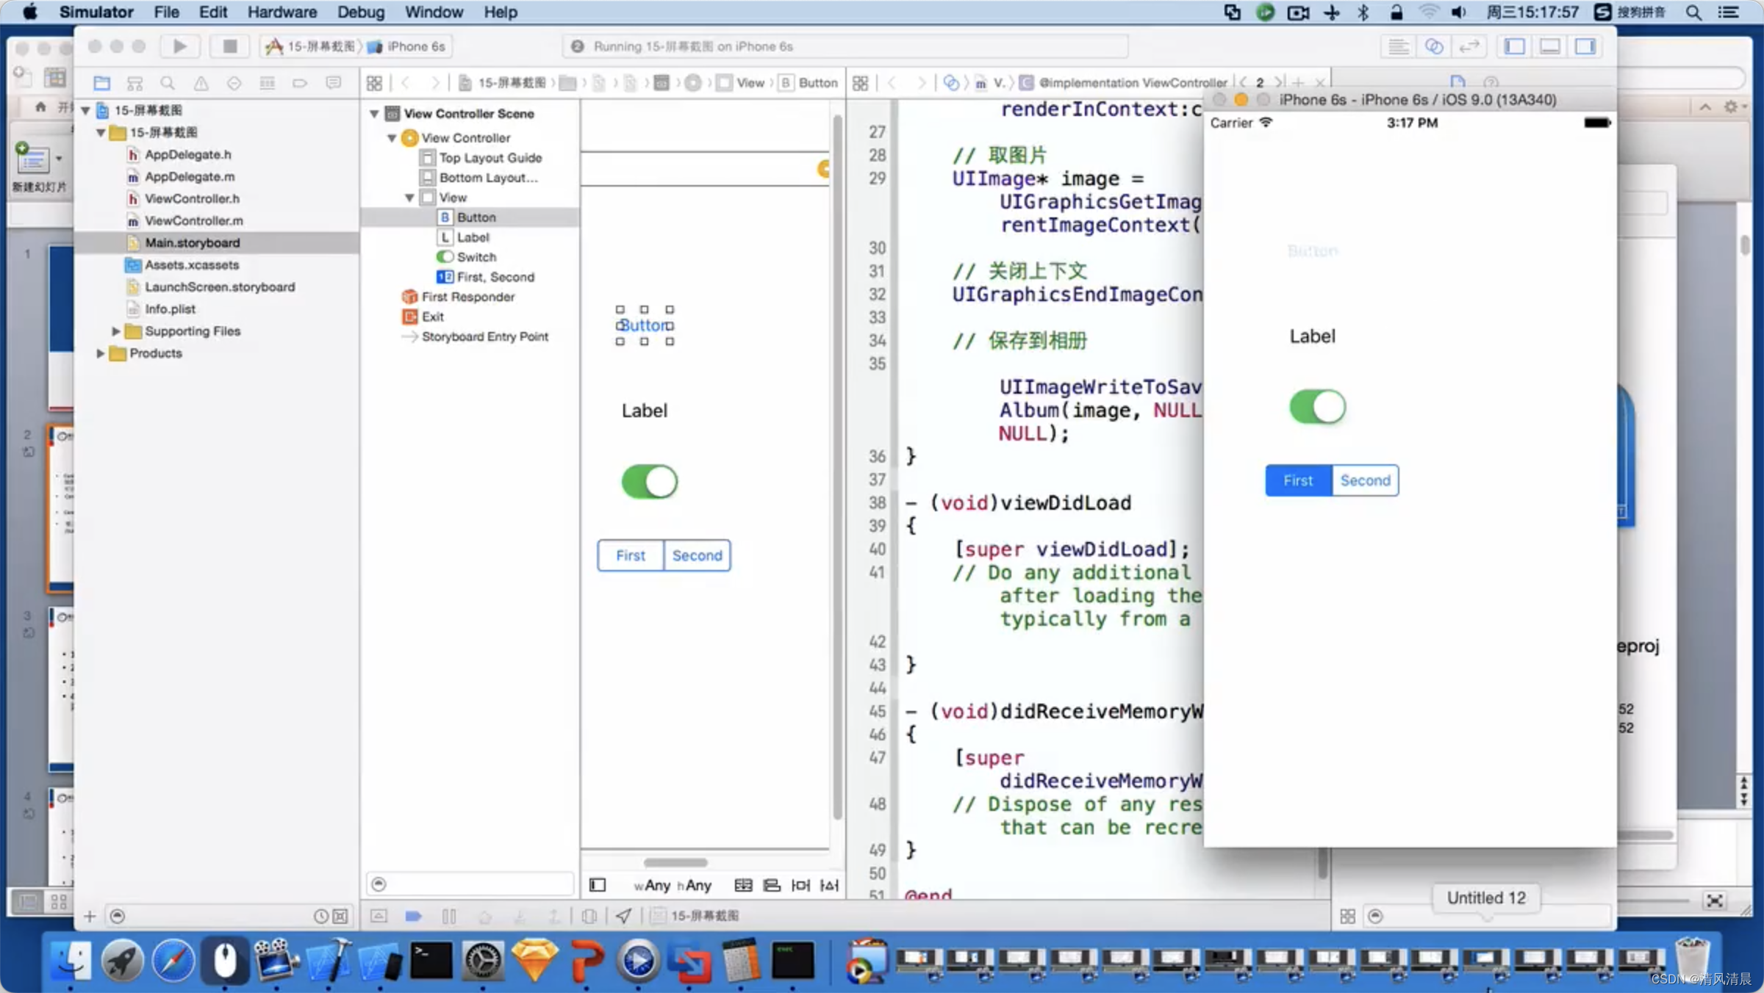
Task: Click the Xcode Run button
Action: tap(179, 46)
